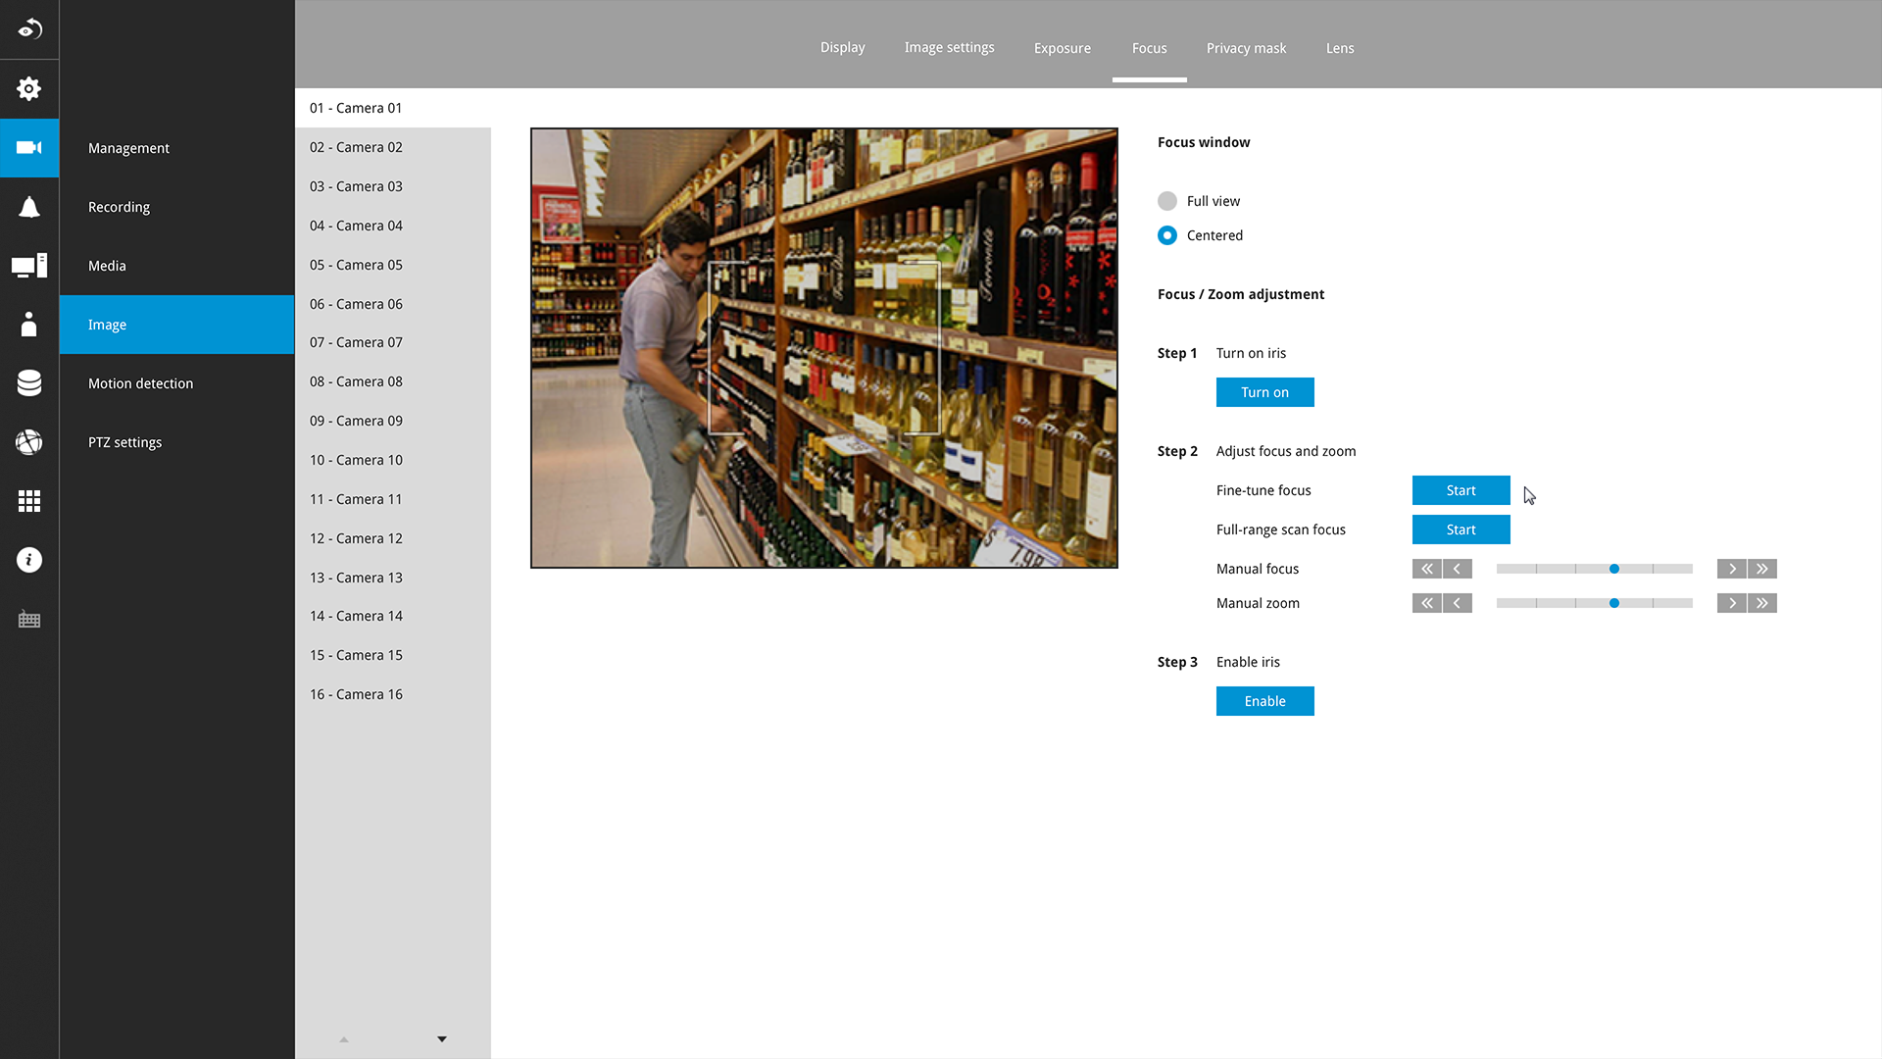
Task: Click Manual zoom single left arrow
Action: click(1457, 603)
